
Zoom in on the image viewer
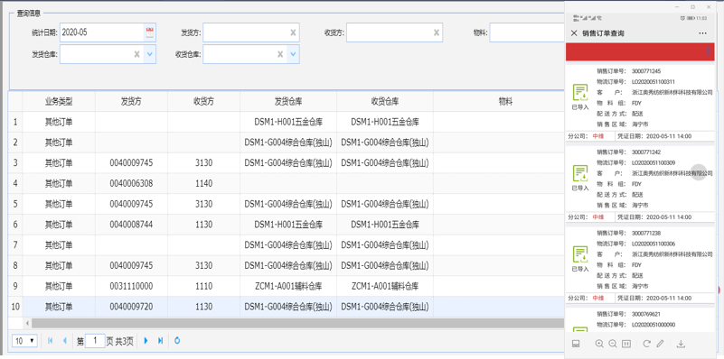pos(599,344)
